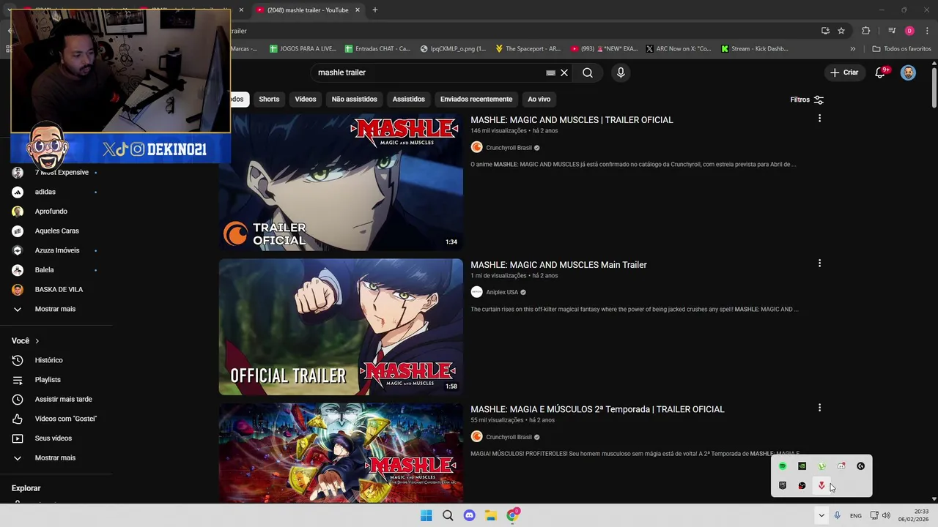The width and height of the screenshot is (938, 527).
Task: Click the YouTube search magnifier button
Action: pos(588,72)
